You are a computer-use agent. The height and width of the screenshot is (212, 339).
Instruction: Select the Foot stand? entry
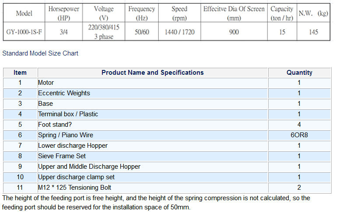pos(54,125)
